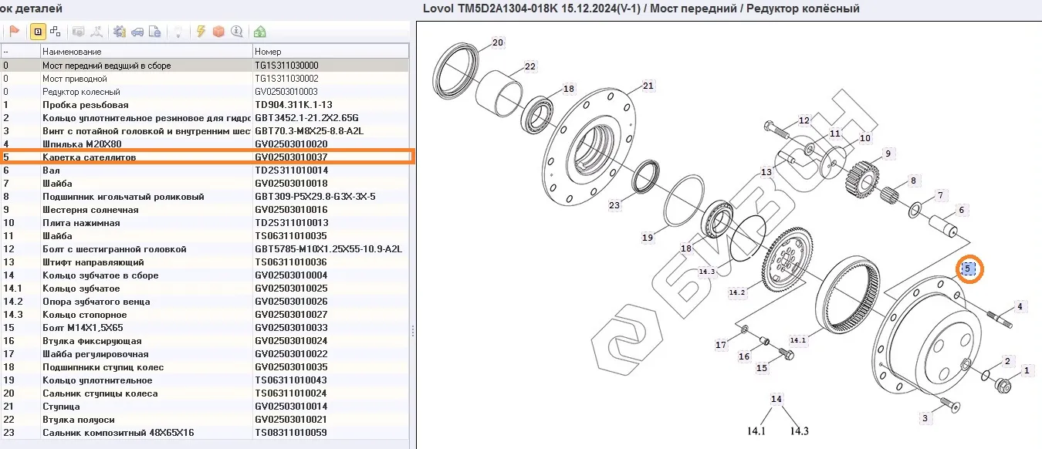
Task: Click callout number 5 in the diagram
Action: point(968,268)
